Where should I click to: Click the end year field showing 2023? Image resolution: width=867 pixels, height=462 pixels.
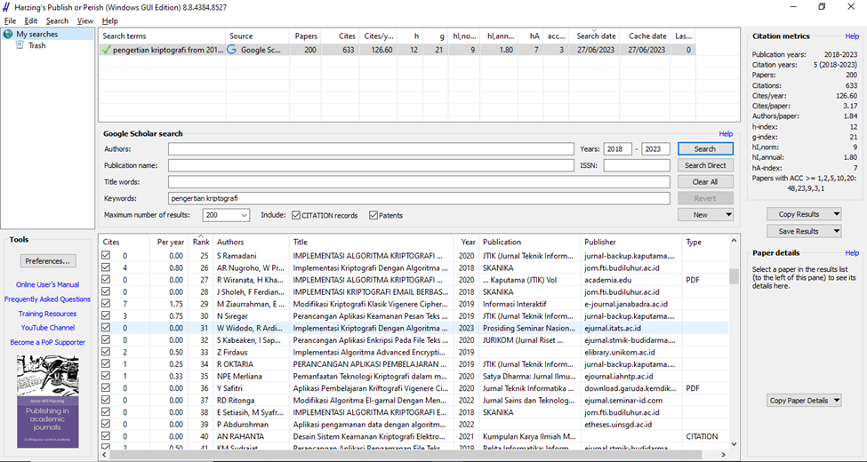click(655, 148)
